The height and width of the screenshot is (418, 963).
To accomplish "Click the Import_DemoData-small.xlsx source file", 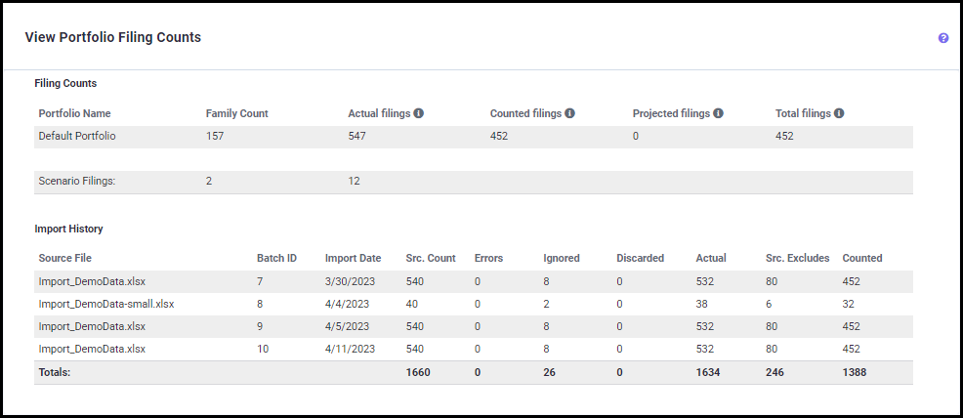I will click(105, 304).
